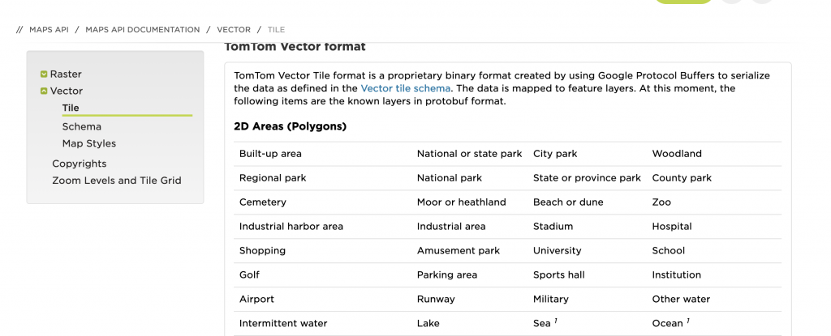Open the Schema sidebar page

(81, 126)
